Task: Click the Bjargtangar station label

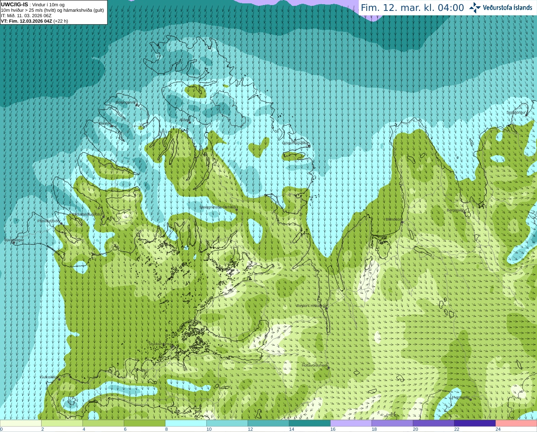Action: click(14, 240)
